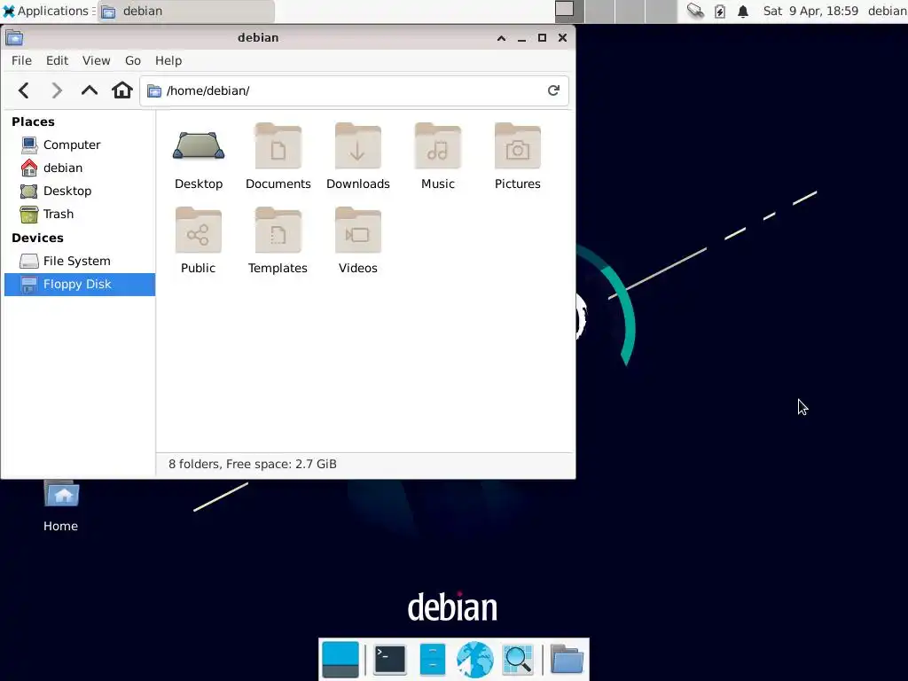Select File System under Devices
Image resolution: width=908 pixels, height=681 pixels.
(x=79, y=262)
